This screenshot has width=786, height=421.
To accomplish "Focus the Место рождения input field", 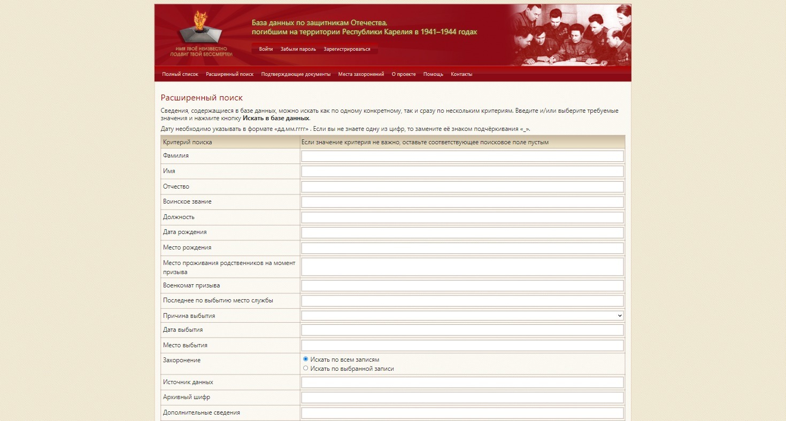I will coord(463,248).
